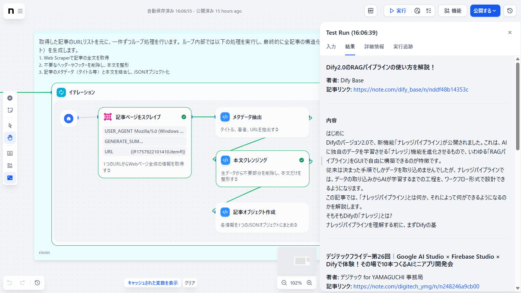This screenshot has width=521, height=293.
Task: Select the メタデータ抽出 node
Action: point(262,122)
